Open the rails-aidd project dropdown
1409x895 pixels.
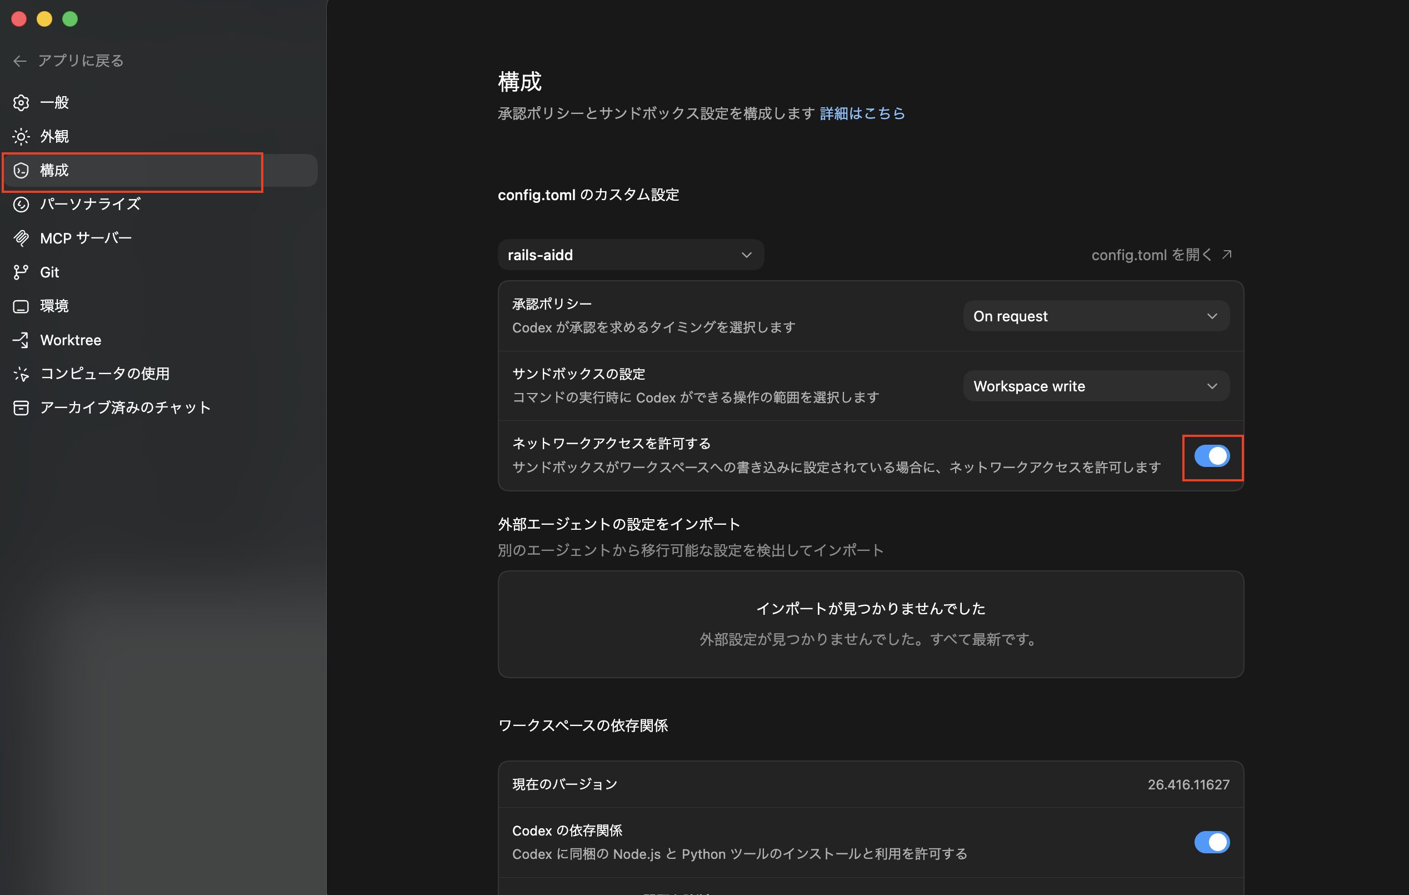[630, 255]
